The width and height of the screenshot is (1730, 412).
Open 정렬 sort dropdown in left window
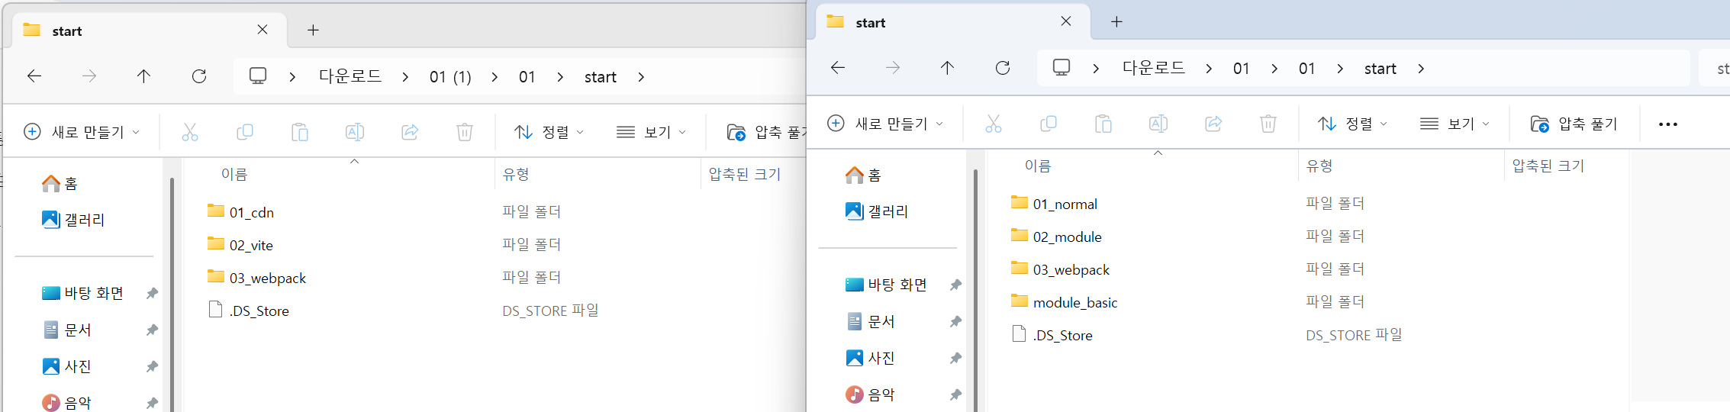pyautogui.click(x=549, y=132)
